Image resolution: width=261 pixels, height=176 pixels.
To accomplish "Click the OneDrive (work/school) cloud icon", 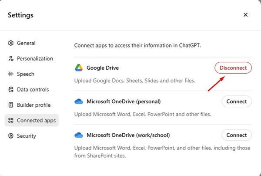I will (x=79, y=135).
